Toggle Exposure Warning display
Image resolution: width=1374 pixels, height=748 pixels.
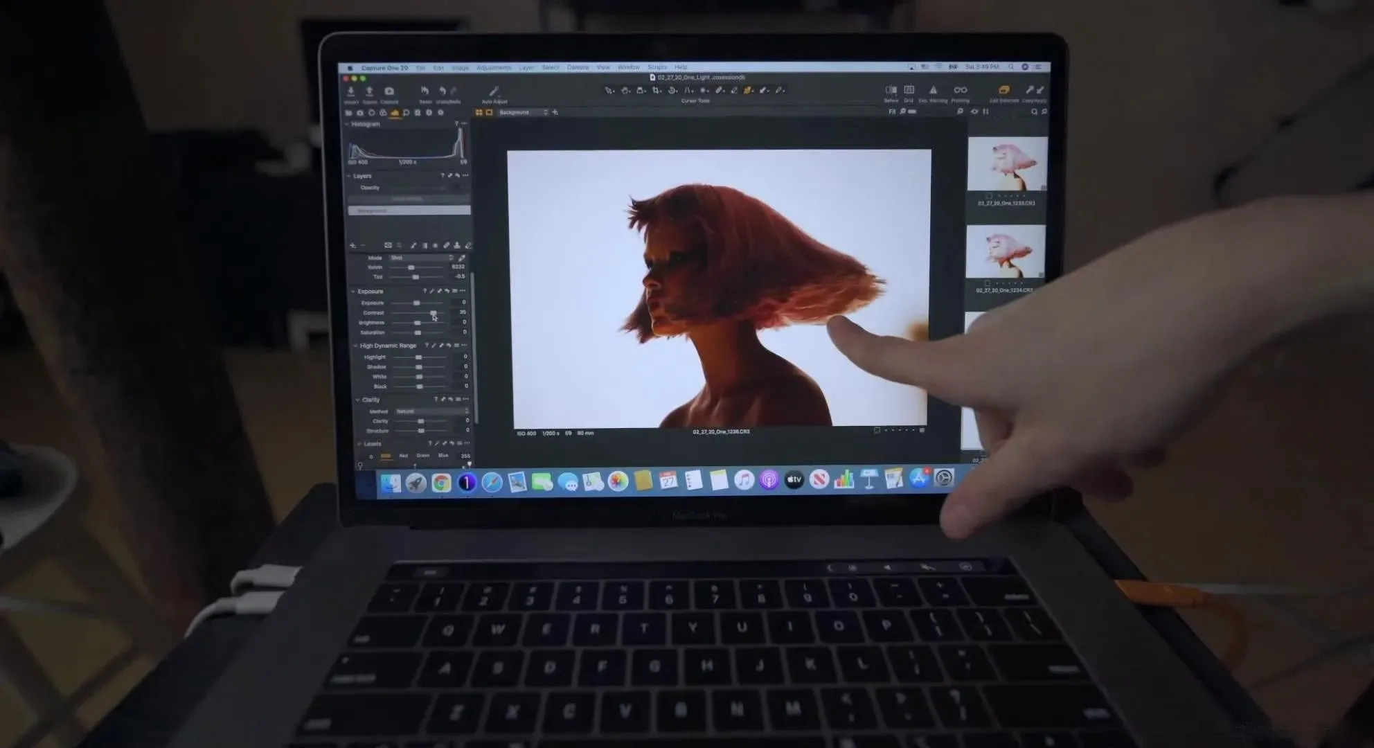point(933,91)
